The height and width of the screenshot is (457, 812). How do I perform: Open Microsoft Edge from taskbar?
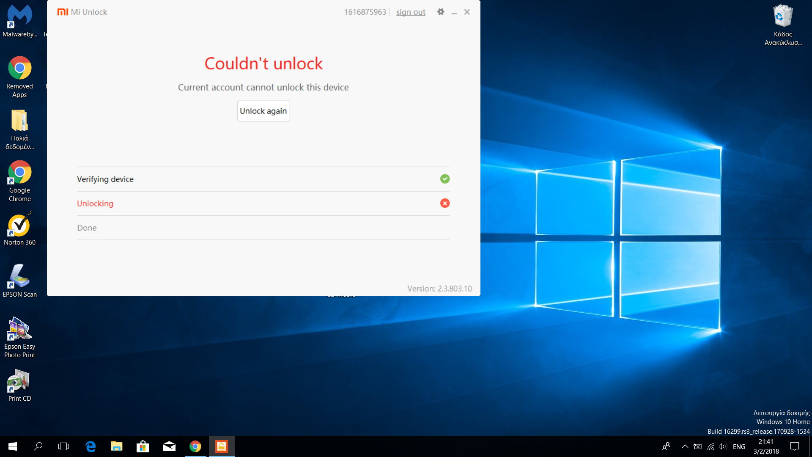[x=91, y=446]
